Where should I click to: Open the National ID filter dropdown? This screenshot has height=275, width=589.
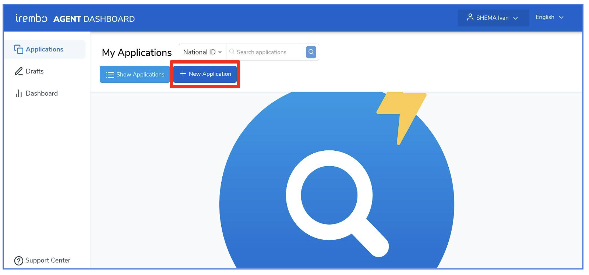tap(202, 52)
